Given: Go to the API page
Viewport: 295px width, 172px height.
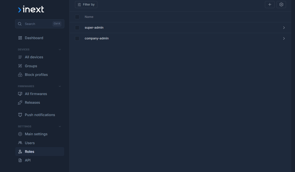Looking at the screenshot, I should pyautogui.click(x=28, y=160).
